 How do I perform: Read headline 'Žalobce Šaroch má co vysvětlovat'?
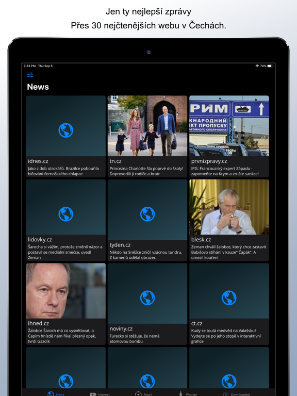point(62,336)
